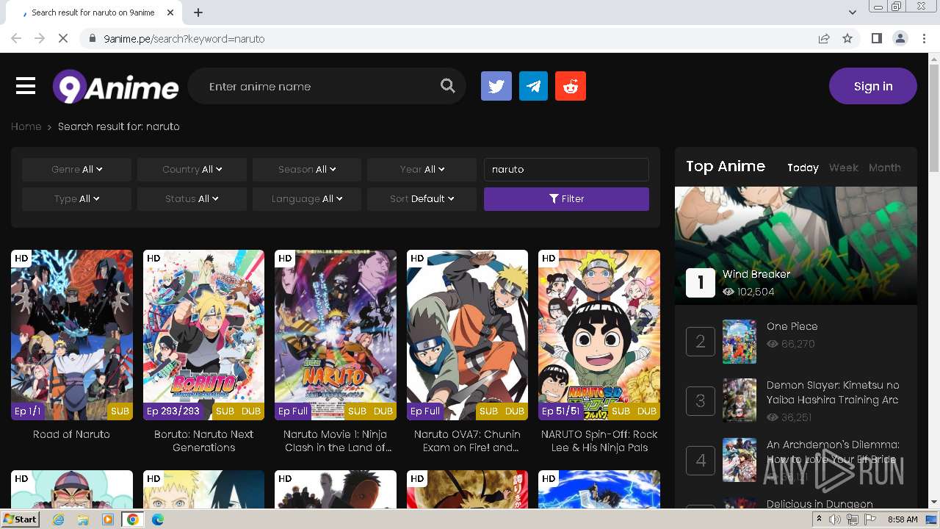Open the Reddit social icon
The width and height of the screenshot is (940, 529).
pos(571,86)
